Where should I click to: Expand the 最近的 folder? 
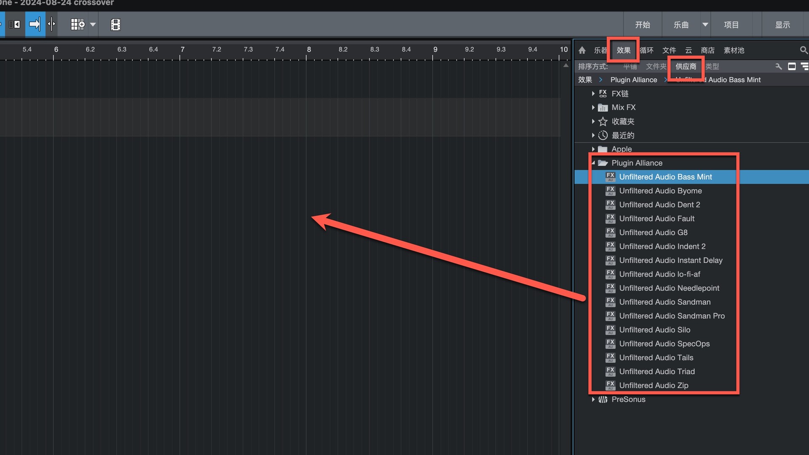point(593,135)
